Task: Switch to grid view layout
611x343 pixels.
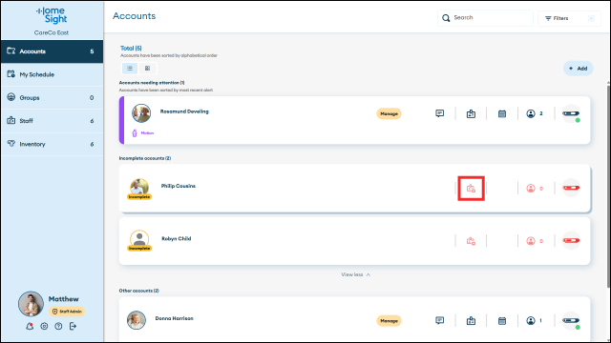Action: point(147,69)
